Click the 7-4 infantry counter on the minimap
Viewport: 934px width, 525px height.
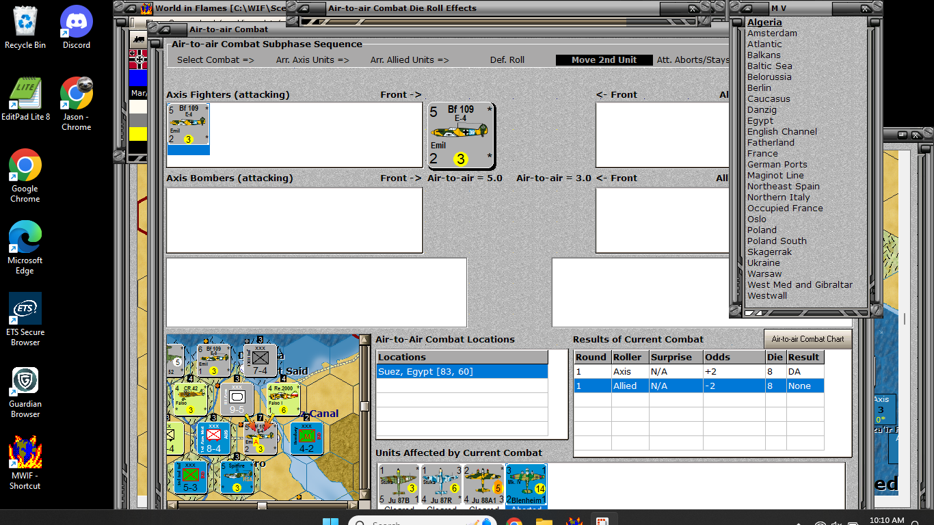point(260,360)
